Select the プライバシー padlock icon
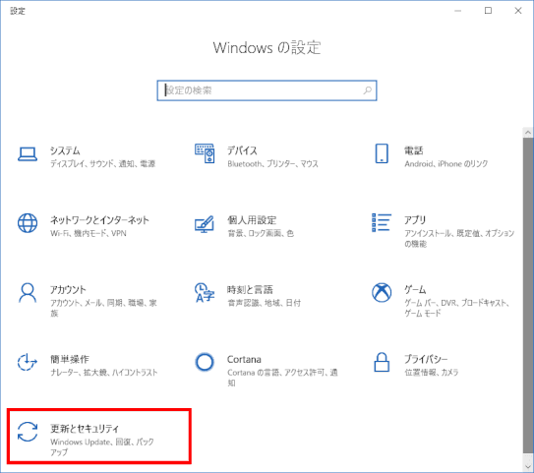 click(382, 362)
